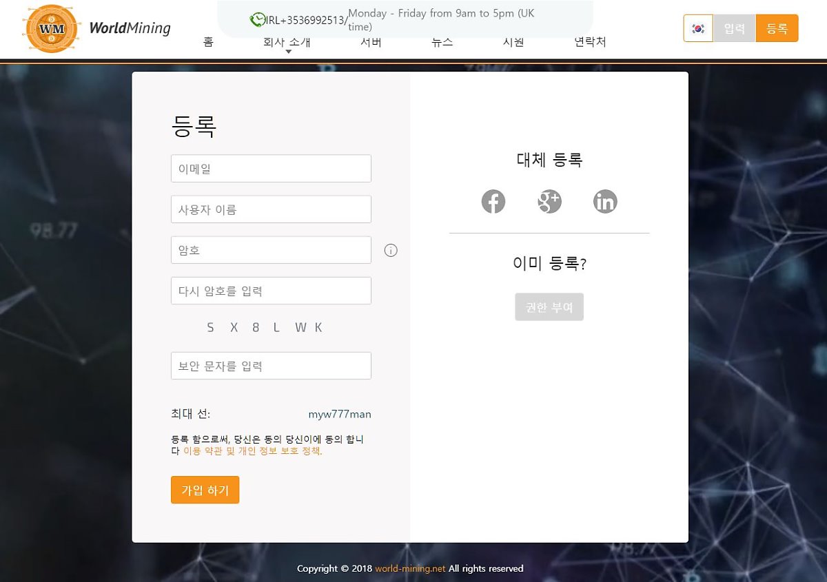Open the 뉴스 menu item

click(x=442, y=42)
